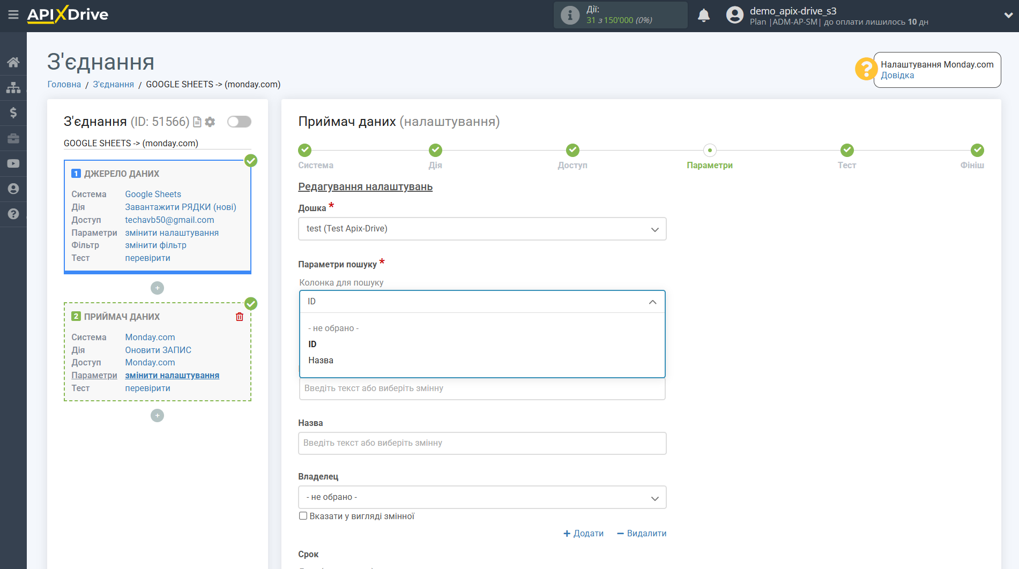Select '- не обрано -' search column option
1019x569 pixels.
click(333, 328)
